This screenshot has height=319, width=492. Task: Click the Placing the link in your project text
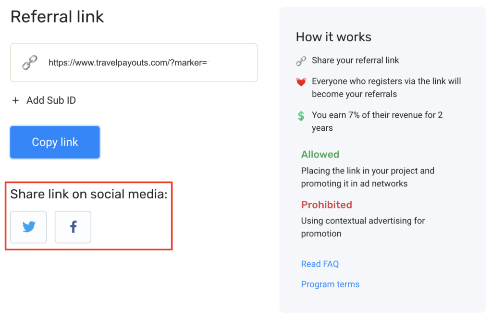point(367,171)
